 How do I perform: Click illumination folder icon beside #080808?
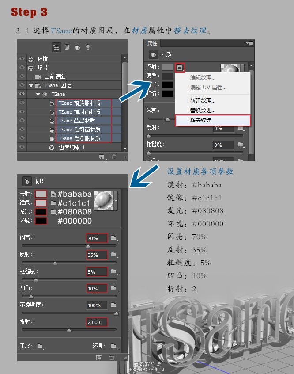coord(53,212)
